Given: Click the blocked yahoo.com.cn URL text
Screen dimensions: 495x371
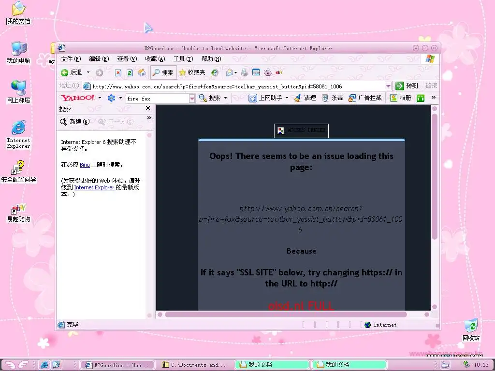Looking at the screenshot, I should tap(301, 219).
